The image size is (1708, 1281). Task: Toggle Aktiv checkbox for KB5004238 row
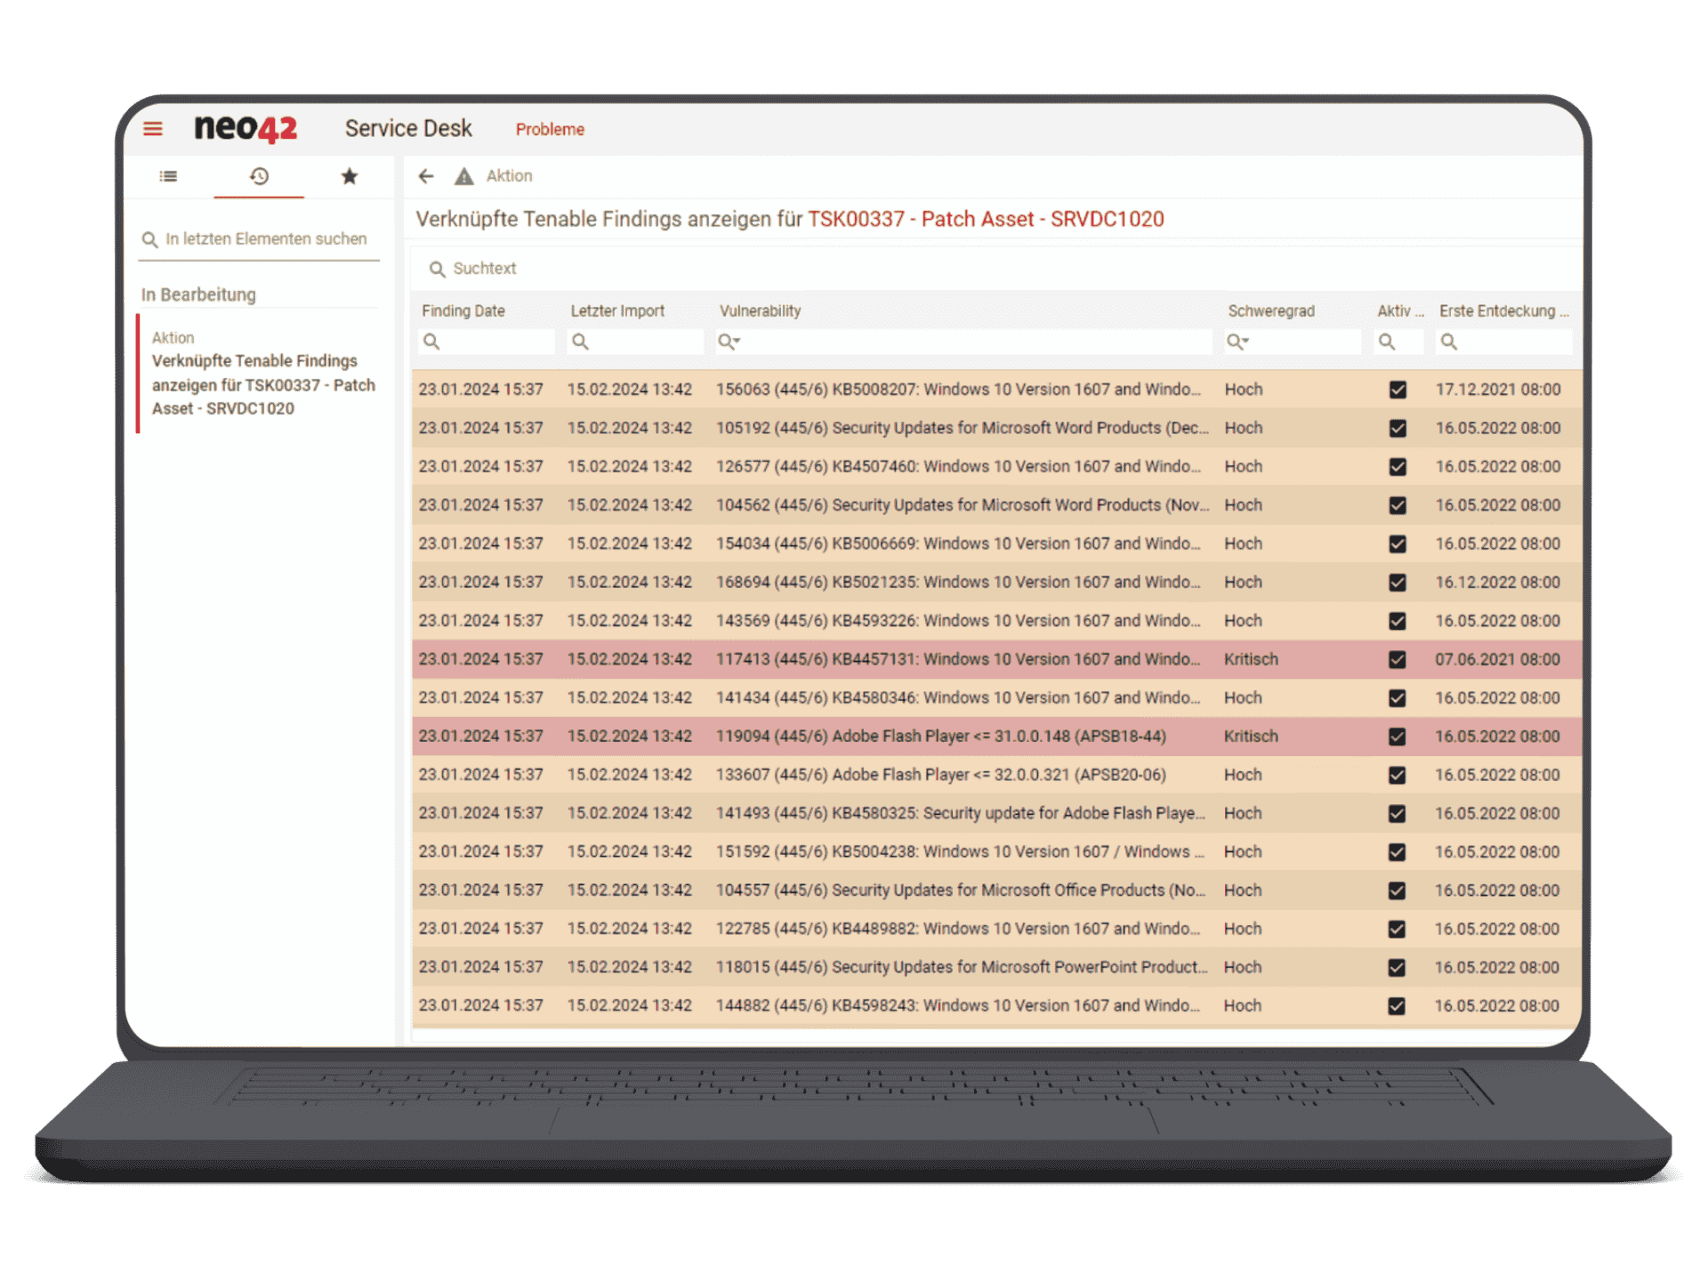click(x=1398, y=852)
